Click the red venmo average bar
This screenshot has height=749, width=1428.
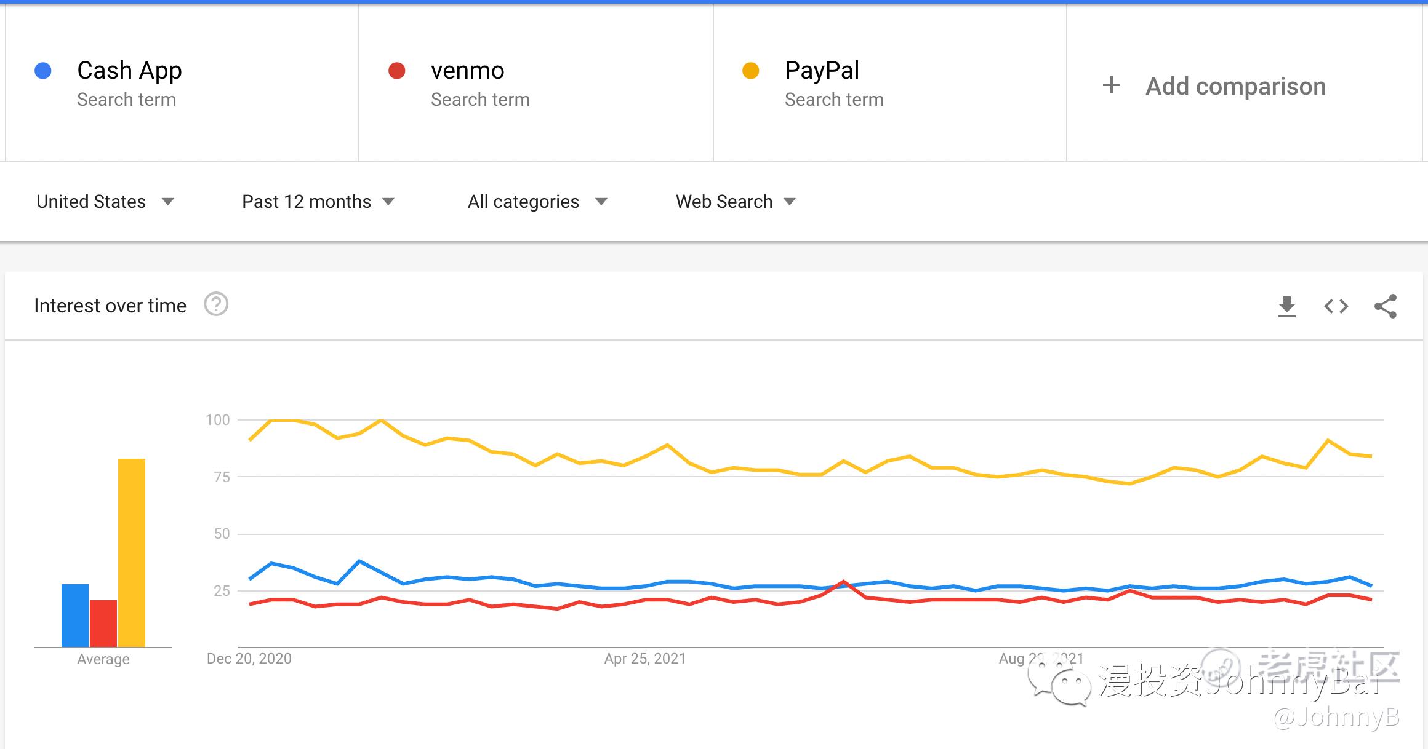point(103,623)
